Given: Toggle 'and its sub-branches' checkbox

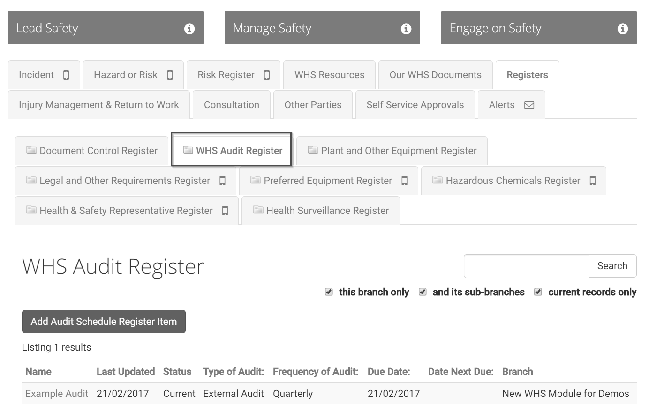Looking at the screenshot, I should pyautogui.click(x=423, y=292).
